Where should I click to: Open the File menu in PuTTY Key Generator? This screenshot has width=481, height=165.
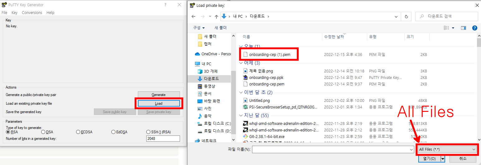coord(4,13)
